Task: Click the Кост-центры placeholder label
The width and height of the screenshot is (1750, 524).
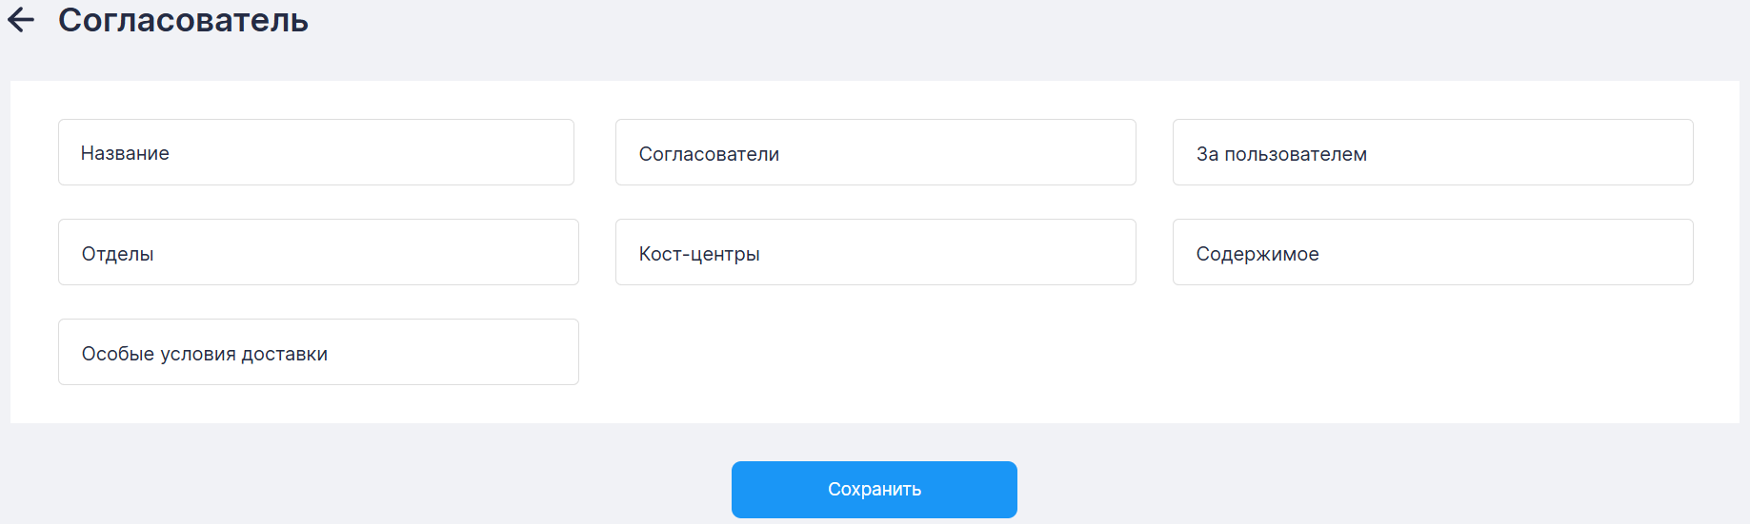Action: 699,254
